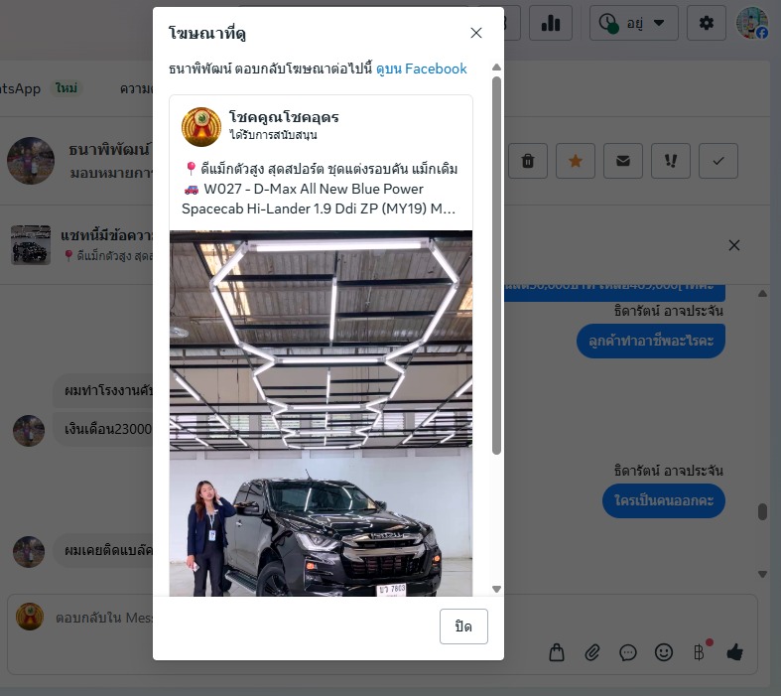
Task: Click the dialog vertical scrollbar thumb
Action: [496, 265]
